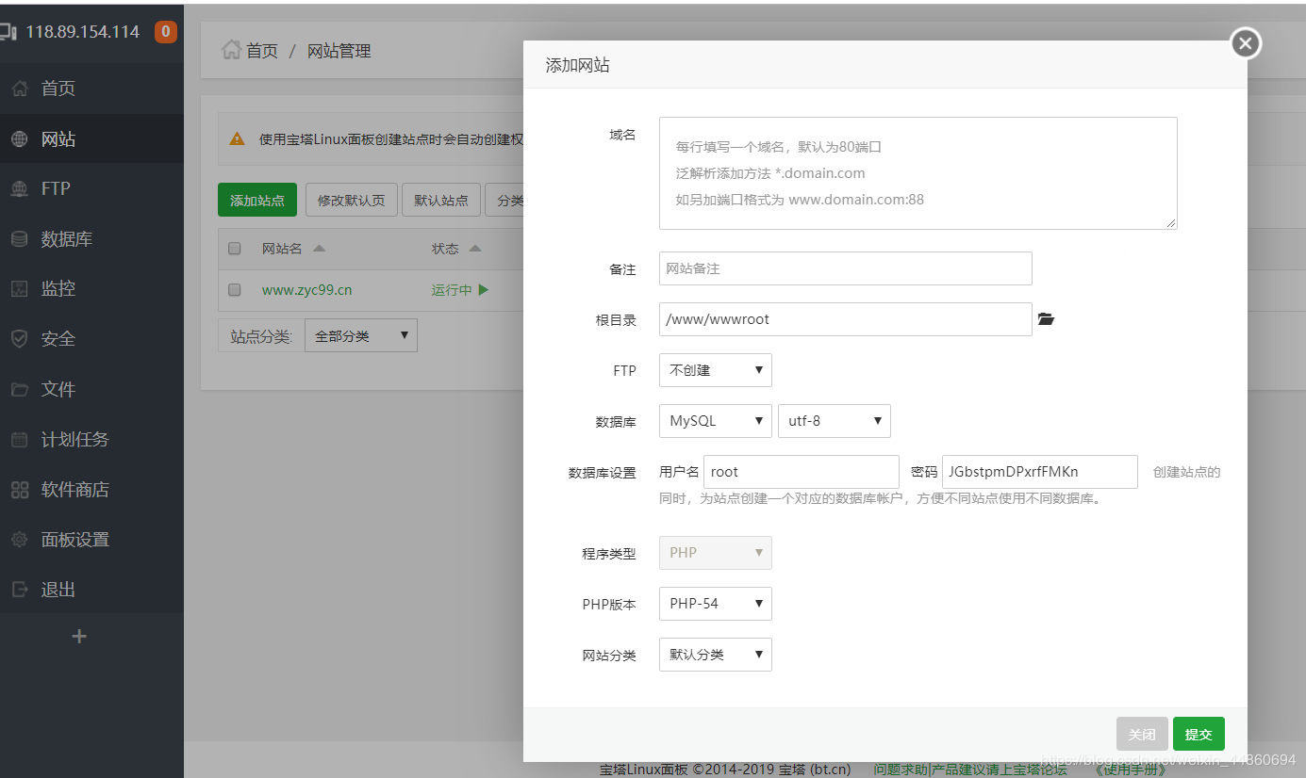Click the 运行中 status text
1306x778 pixels.
pyautogui.click(x=452, y=290)
